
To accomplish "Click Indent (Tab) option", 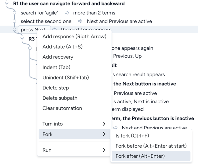I will click(x=56, y=67).
